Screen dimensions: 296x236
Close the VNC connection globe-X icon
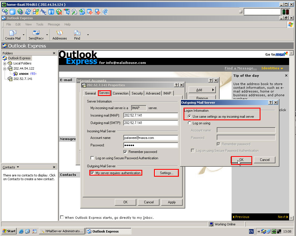click(x=59, y=12)
